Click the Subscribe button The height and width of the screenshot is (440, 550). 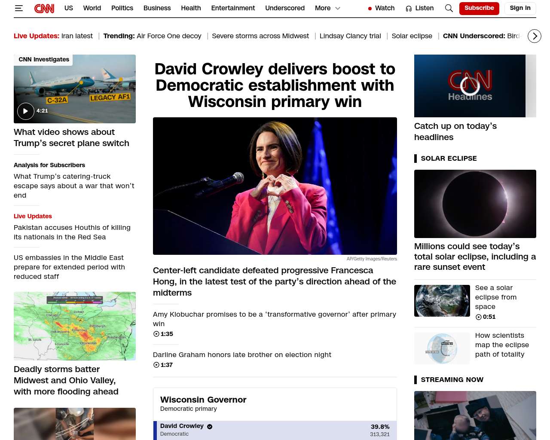click(x=479, y=8)
